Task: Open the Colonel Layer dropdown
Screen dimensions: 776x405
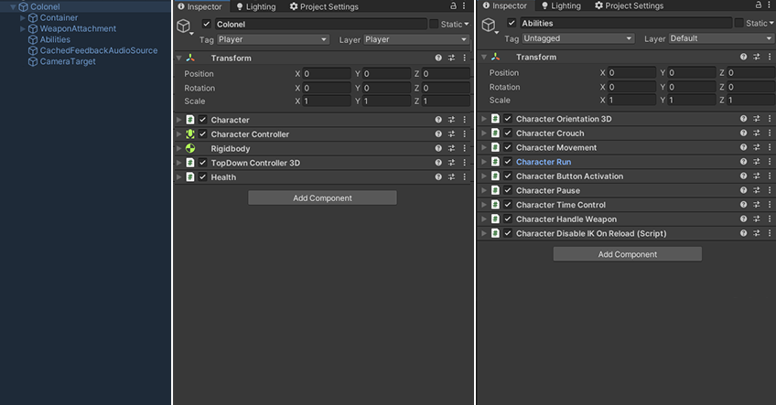Action: click(x=416, y=39)
